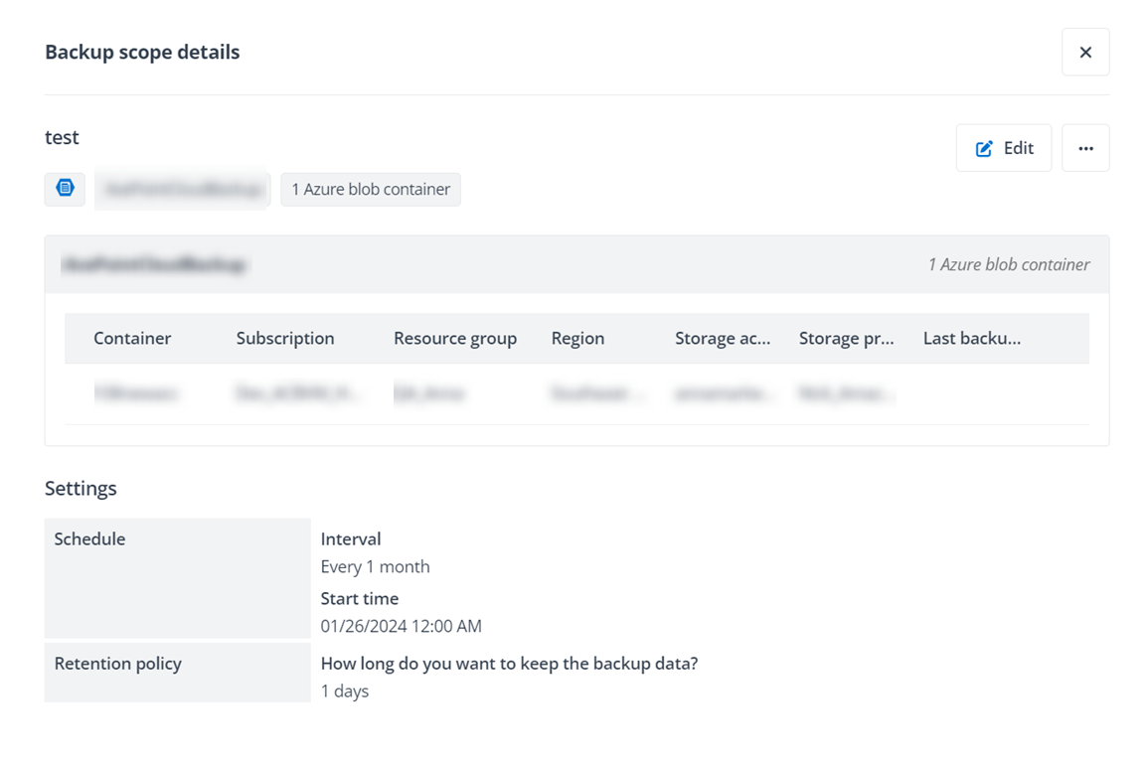Screen dimensions: 1148x763
Task: Click the Region column header
Action: [x=577, y=338]
